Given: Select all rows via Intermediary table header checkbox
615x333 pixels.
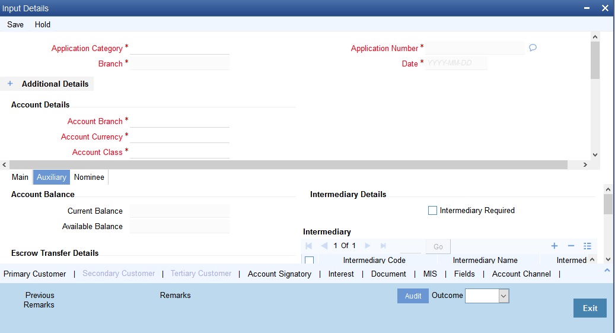Looking at the screenshot, I should (309, 260).
